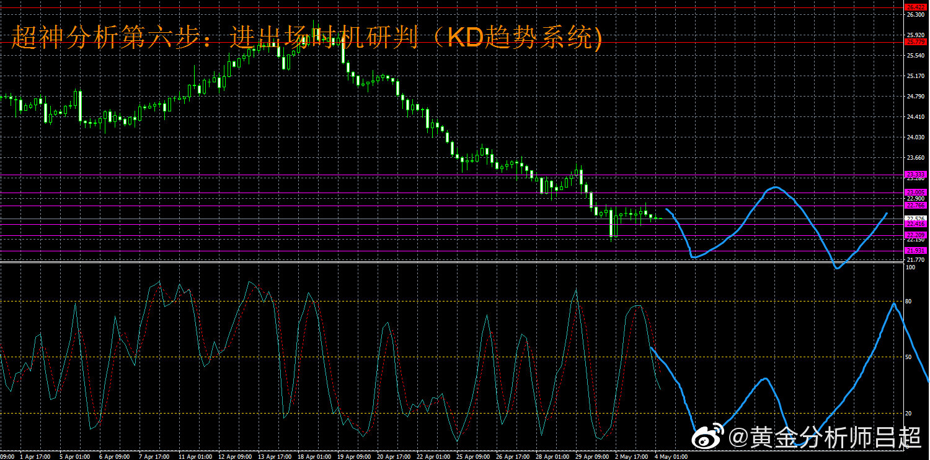This screenshot has width=930, height=460.
Task: Click the separator between price and KD panels
Action: [x=453, y=263]
